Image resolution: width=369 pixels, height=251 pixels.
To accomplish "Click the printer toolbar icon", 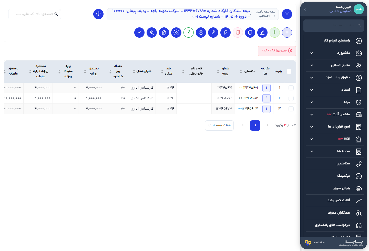I will 201,33.
